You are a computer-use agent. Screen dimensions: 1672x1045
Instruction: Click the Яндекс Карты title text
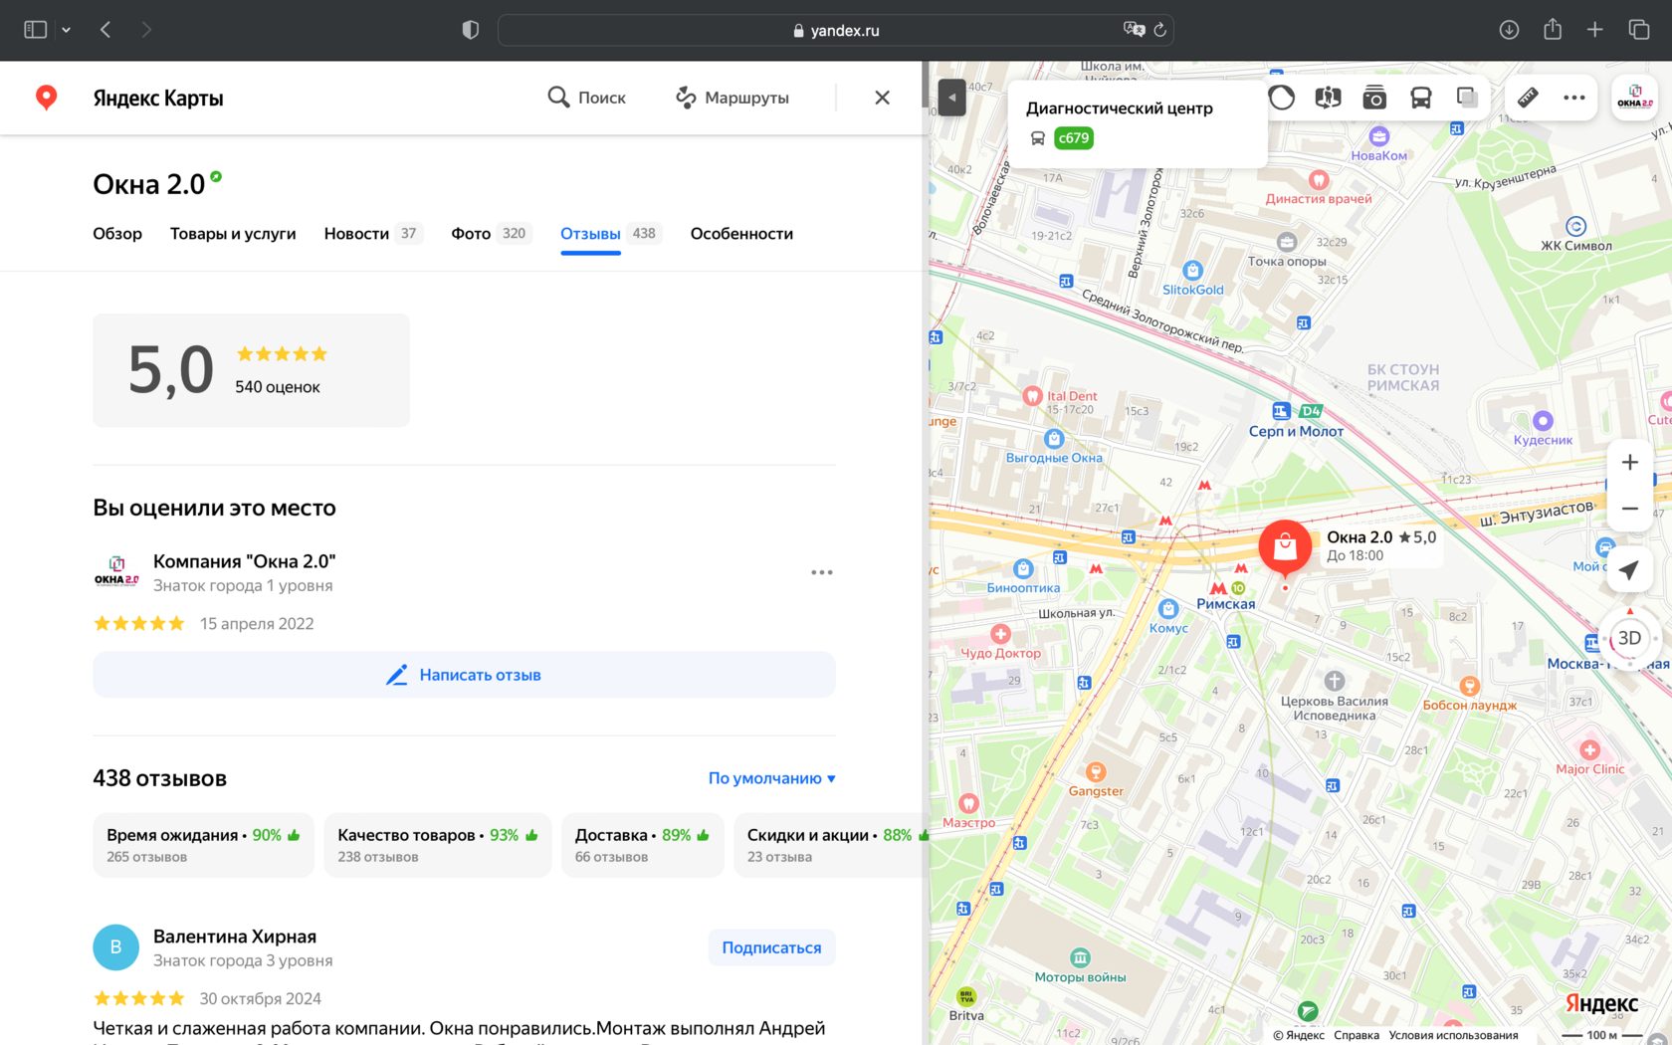coord(158,98)
